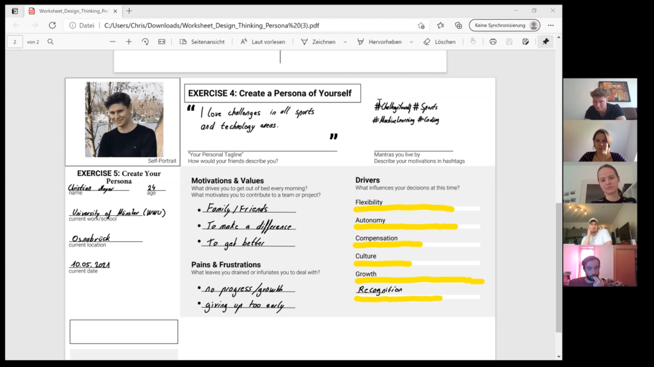The image size is (654, 367).
Task: Click the Drivers heading
Action: coord(367,180)
